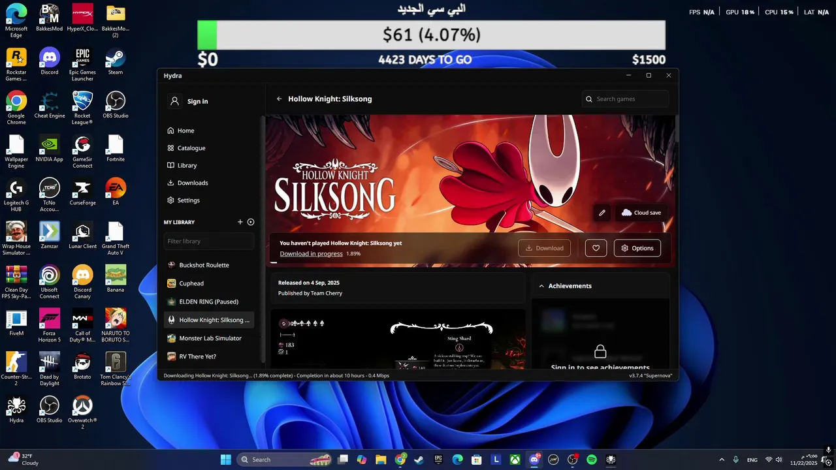The image size is (836, 470).
Task: Open the Xbox app from the taskbar
Action: (515, 460)
